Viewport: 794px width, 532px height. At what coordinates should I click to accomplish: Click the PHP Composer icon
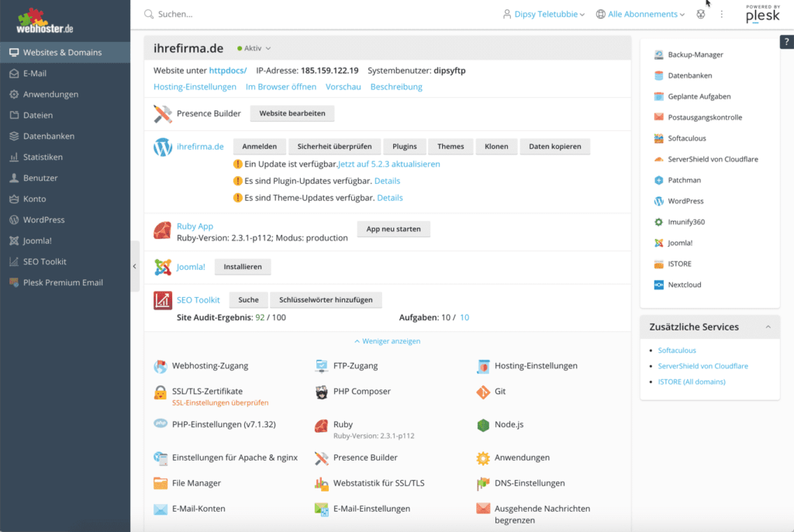322,392
